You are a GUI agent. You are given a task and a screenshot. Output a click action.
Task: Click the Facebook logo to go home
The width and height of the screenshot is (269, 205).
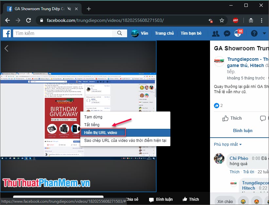click(7, 33)
